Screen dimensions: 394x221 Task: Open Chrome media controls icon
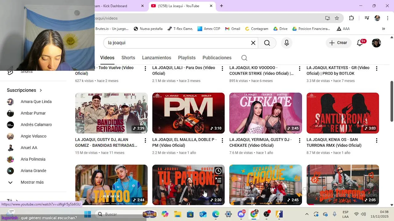click(367, 18)
